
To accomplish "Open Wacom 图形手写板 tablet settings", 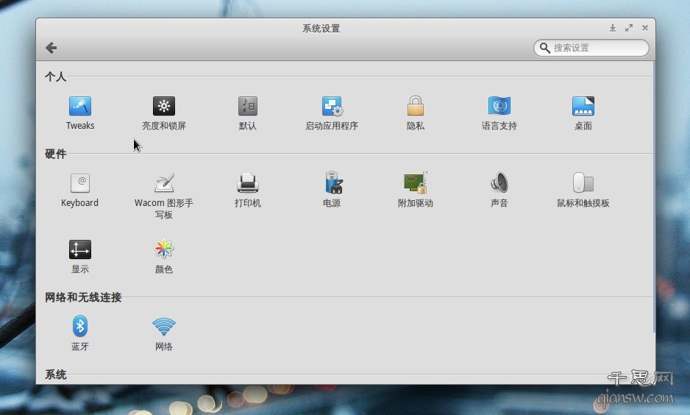I will 164,196.
